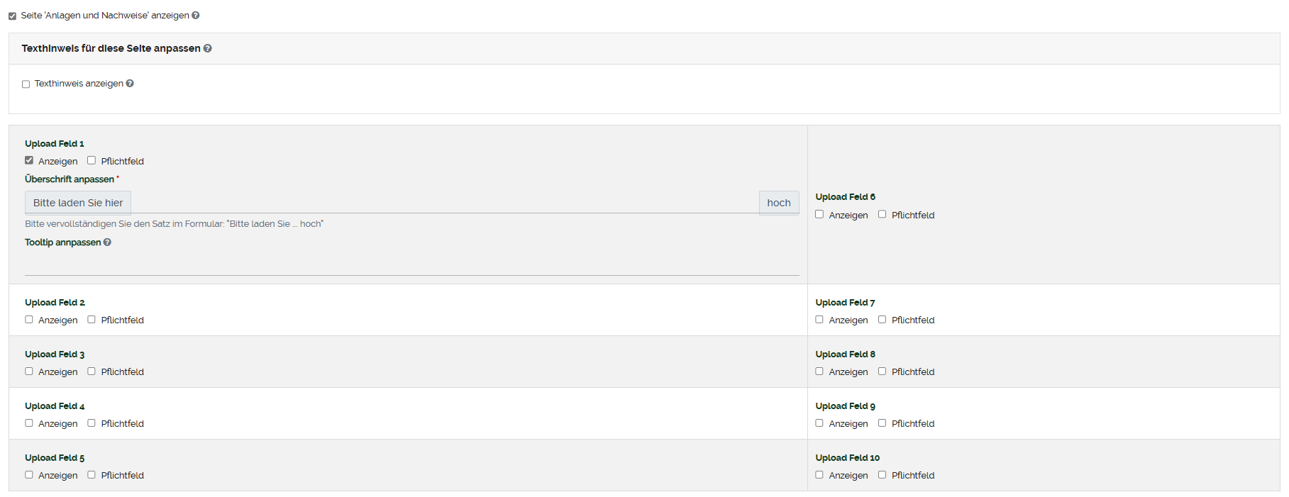Screen dimensions: 1289x497
Task: Mark Upload Feld 1 as Pflichtfeld
Action: pos(92,160)
